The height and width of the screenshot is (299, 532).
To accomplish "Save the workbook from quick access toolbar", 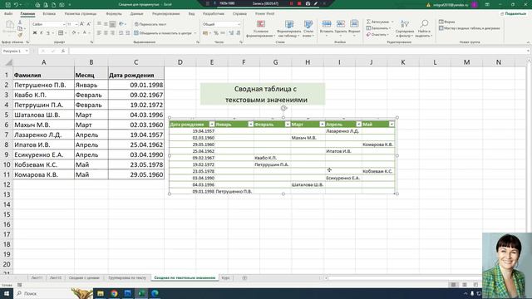I will point(7,5).
